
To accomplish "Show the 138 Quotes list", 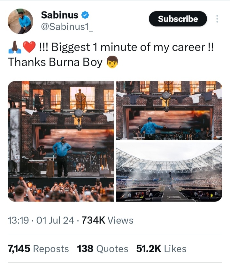I will tap(103, 249).
